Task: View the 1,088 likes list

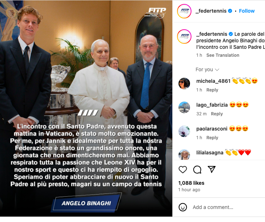Action: [191, 183]
